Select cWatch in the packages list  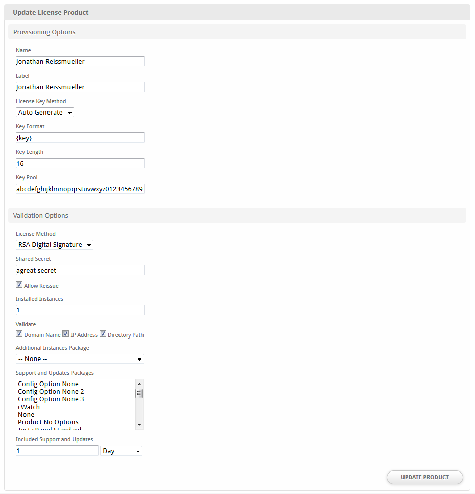tap(29, 407)
